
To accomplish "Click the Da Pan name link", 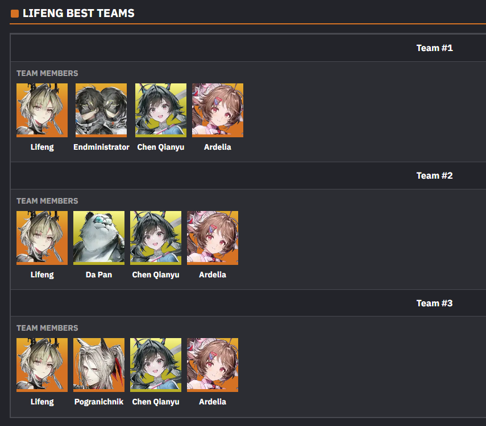I will tap(99, 275).
